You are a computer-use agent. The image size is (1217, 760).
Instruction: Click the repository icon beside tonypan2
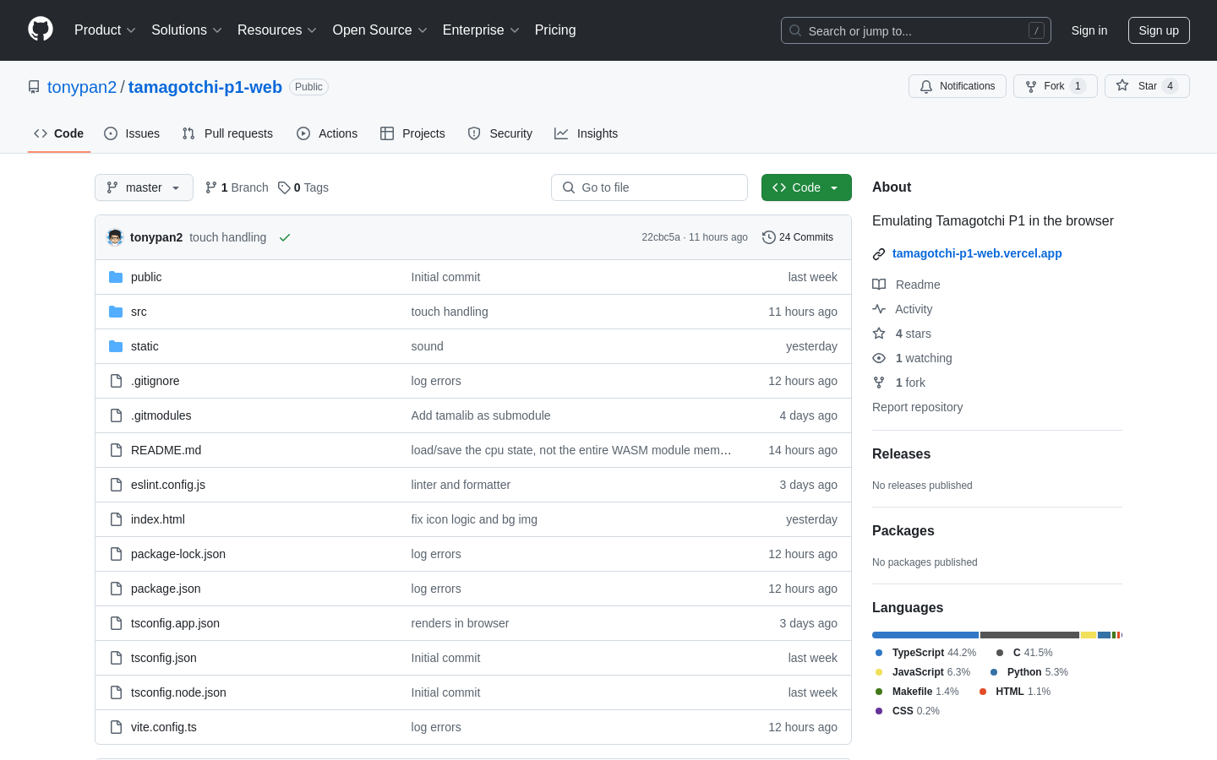coord(34,87)
